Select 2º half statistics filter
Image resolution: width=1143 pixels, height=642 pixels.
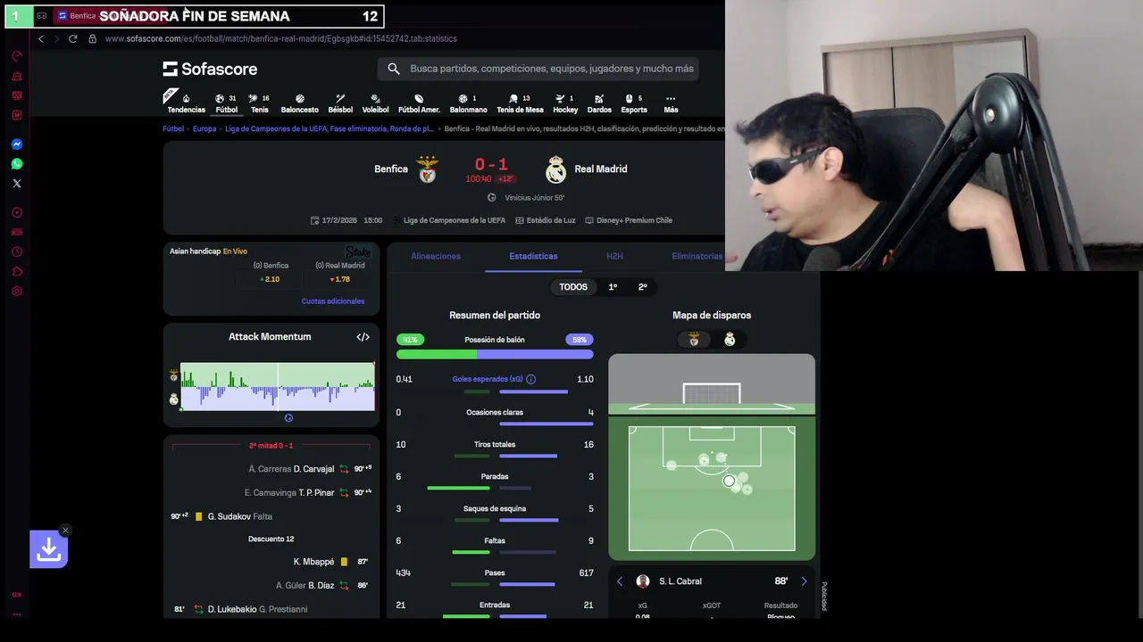pyautogui.click(x=642, y=287)
